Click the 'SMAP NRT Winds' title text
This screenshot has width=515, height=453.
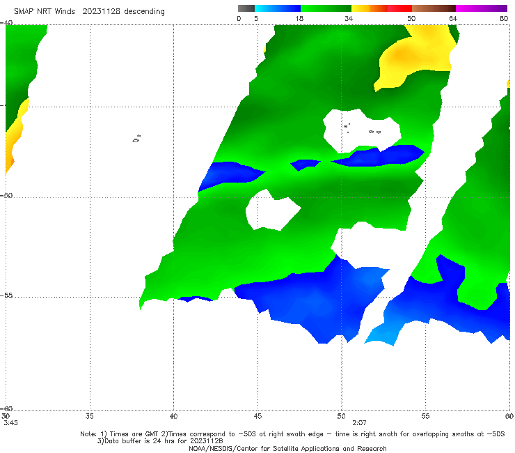[x=45, y=12]
